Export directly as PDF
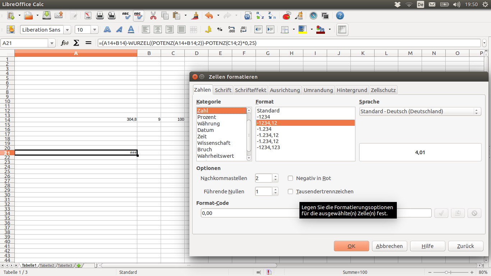The height and width of the screenshot is (276, 491). 88,16
